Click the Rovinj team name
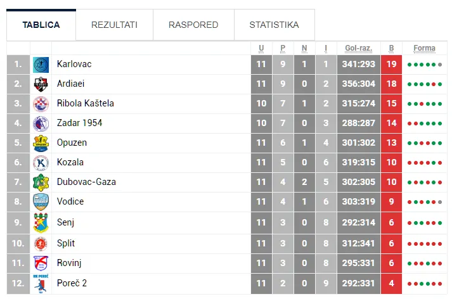Viewport: 452px width, 299px height. coord(69,263)
